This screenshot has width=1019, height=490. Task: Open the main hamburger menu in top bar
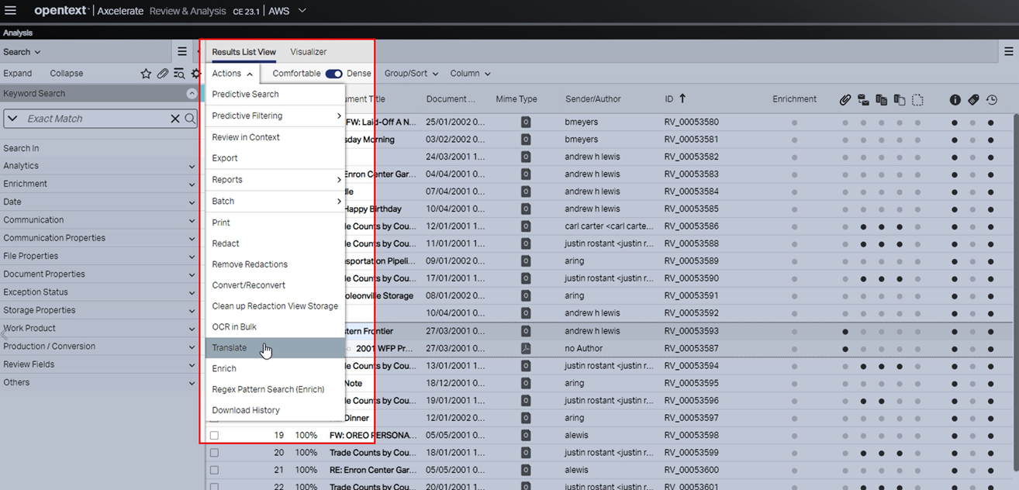tap(10, 11)
